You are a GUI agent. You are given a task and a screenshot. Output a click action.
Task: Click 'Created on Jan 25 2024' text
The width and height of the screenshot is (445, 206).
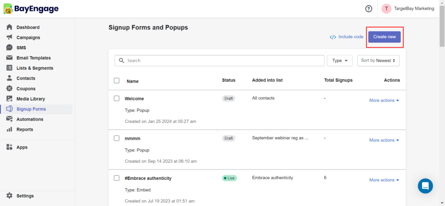point(160,121)
